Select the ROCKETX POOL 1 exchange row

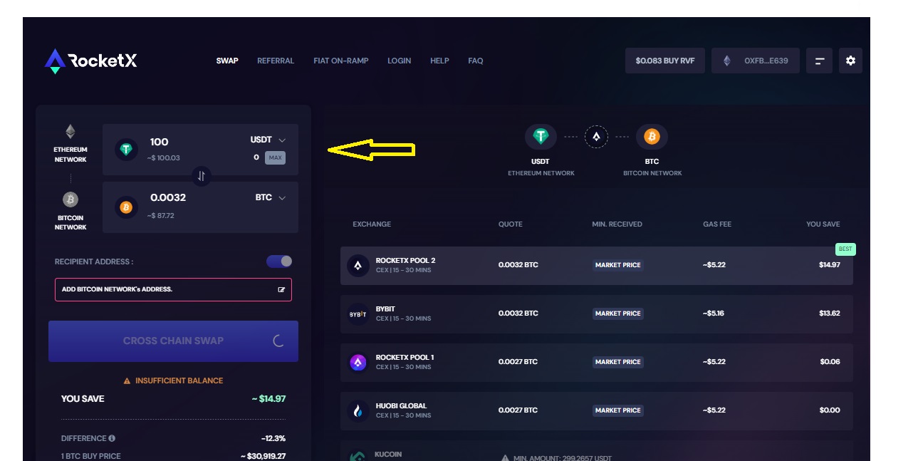(x=596, y=363)
